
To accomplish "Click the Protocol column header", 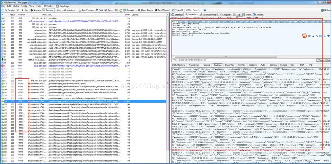I will (21, 15).
